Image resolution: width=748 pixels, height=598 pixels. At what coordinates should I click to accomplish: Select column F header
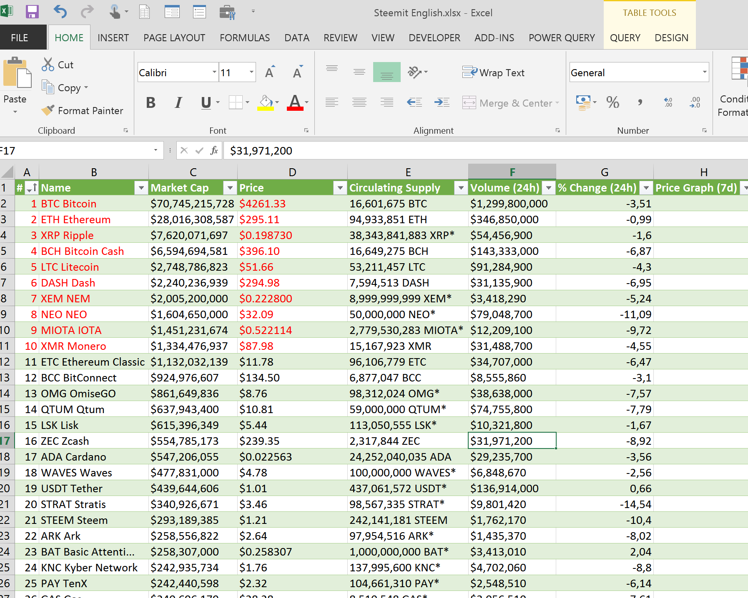point(512,172)
